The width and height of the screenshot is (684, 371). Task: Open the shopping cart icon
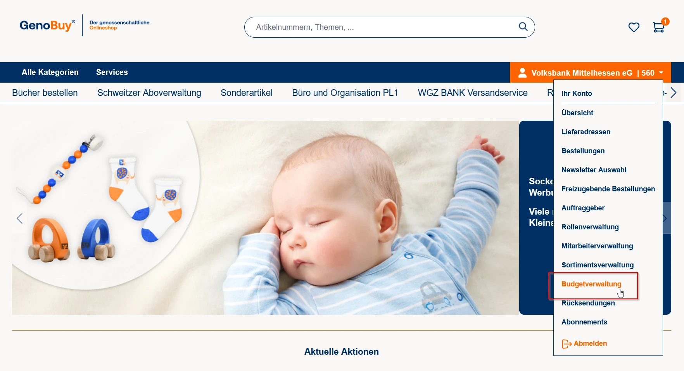pyautogui.click(x=659, y=27)
